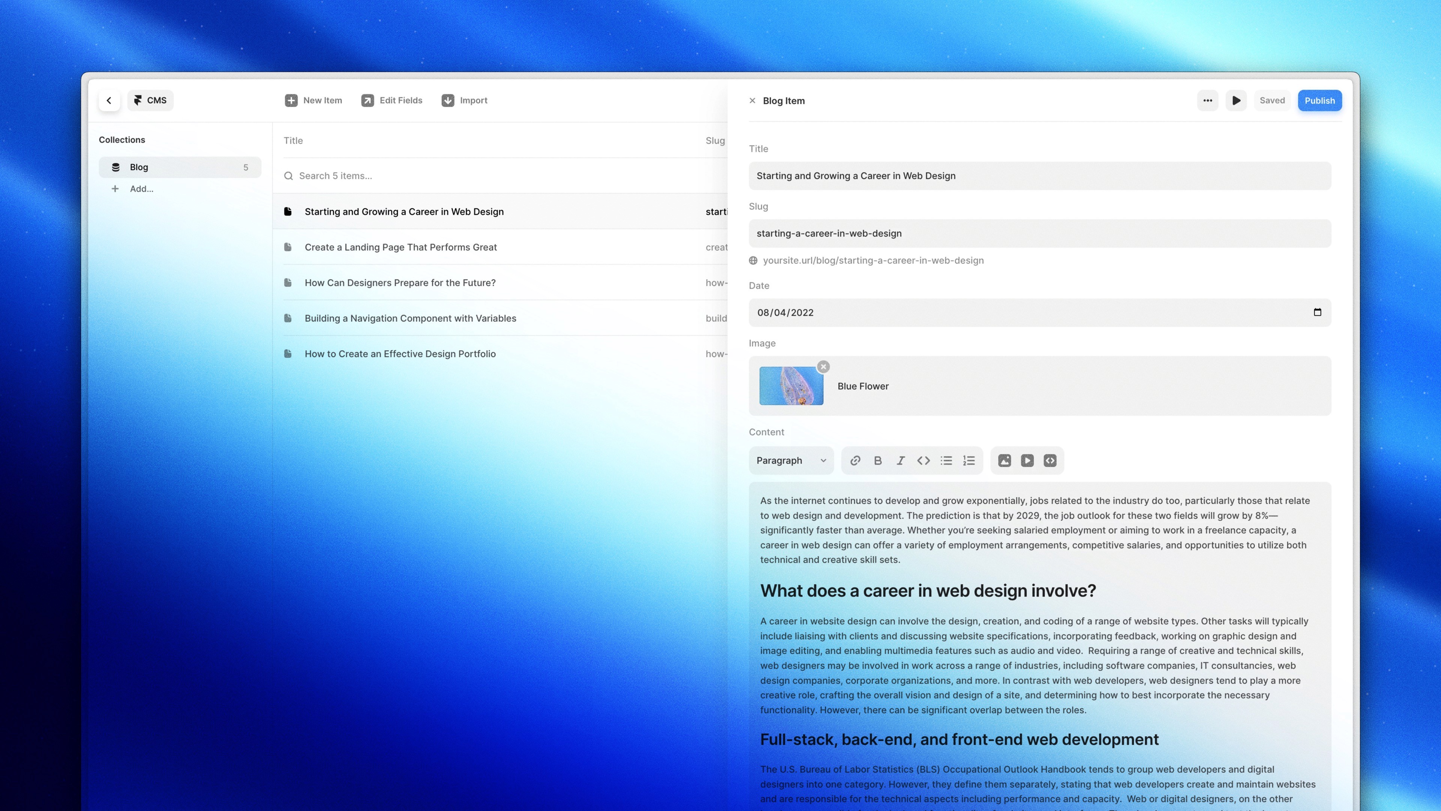Insert a video into content
This screenshot has height=811, width=1441.
(1027, 461)
